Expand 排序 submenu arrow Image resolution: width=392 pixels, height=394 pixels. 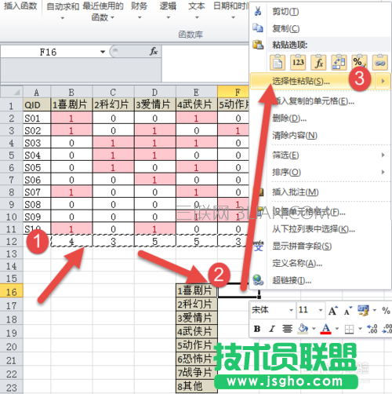[383, 172]
